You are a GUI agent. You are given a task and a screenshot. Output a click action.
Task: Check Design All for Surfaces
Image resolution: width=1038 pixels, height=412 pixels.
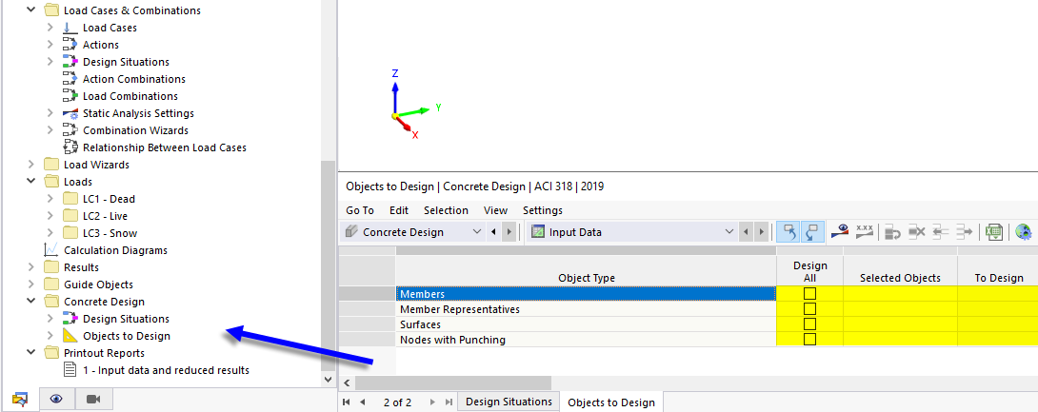pyautogui.click(x=810, y=324)
